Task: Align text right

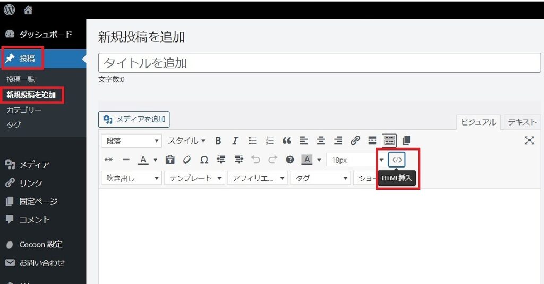Action: pyautogui.click(x=338, y=140)
